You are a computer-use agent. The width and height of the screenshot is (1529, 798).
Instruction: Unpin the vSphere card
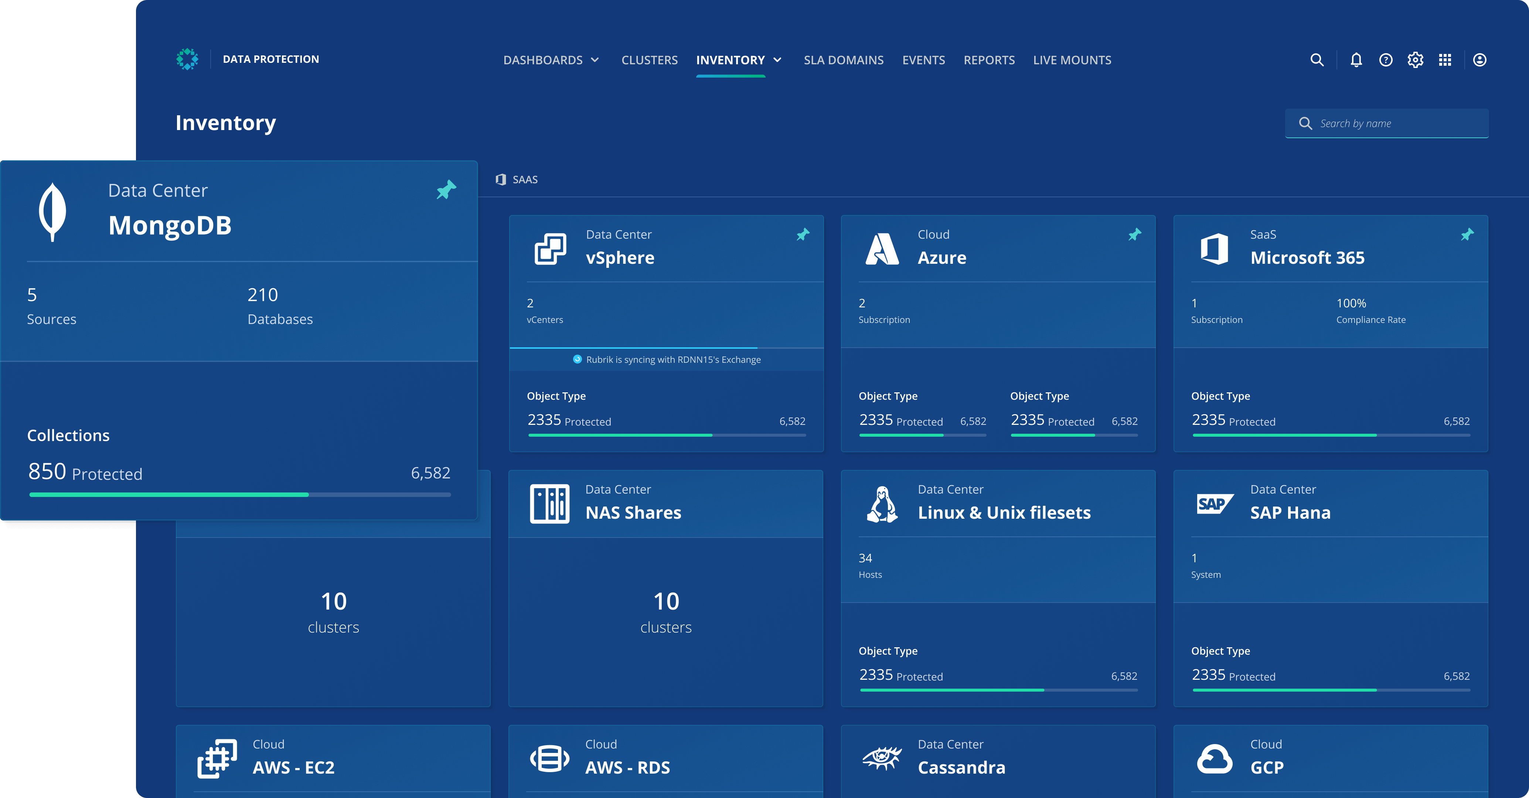[x=803, y=234]
